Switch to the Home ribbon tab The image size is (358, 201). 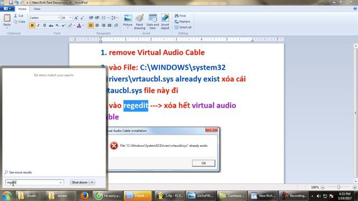coord(22,9)
